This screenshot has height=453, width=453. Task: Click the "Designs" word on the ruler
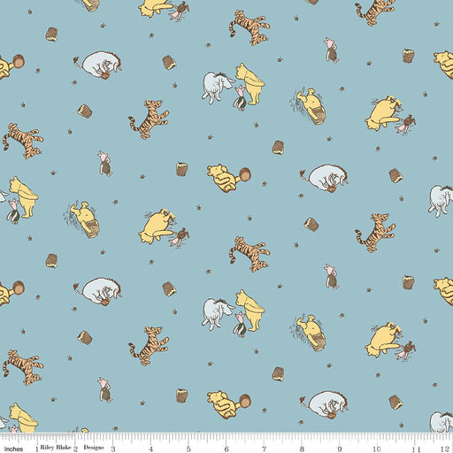[x=94, y=448]
